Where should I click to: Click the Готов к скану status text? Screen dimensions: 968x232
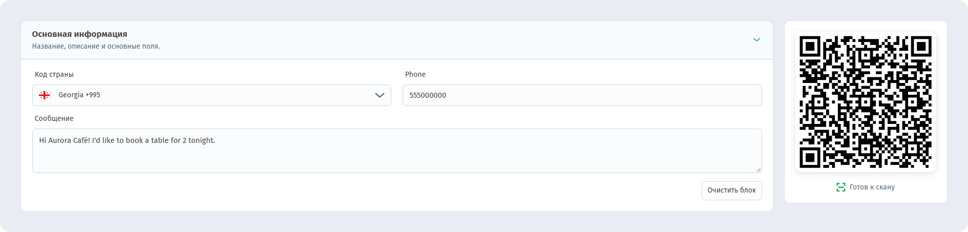tap(872, 187)
